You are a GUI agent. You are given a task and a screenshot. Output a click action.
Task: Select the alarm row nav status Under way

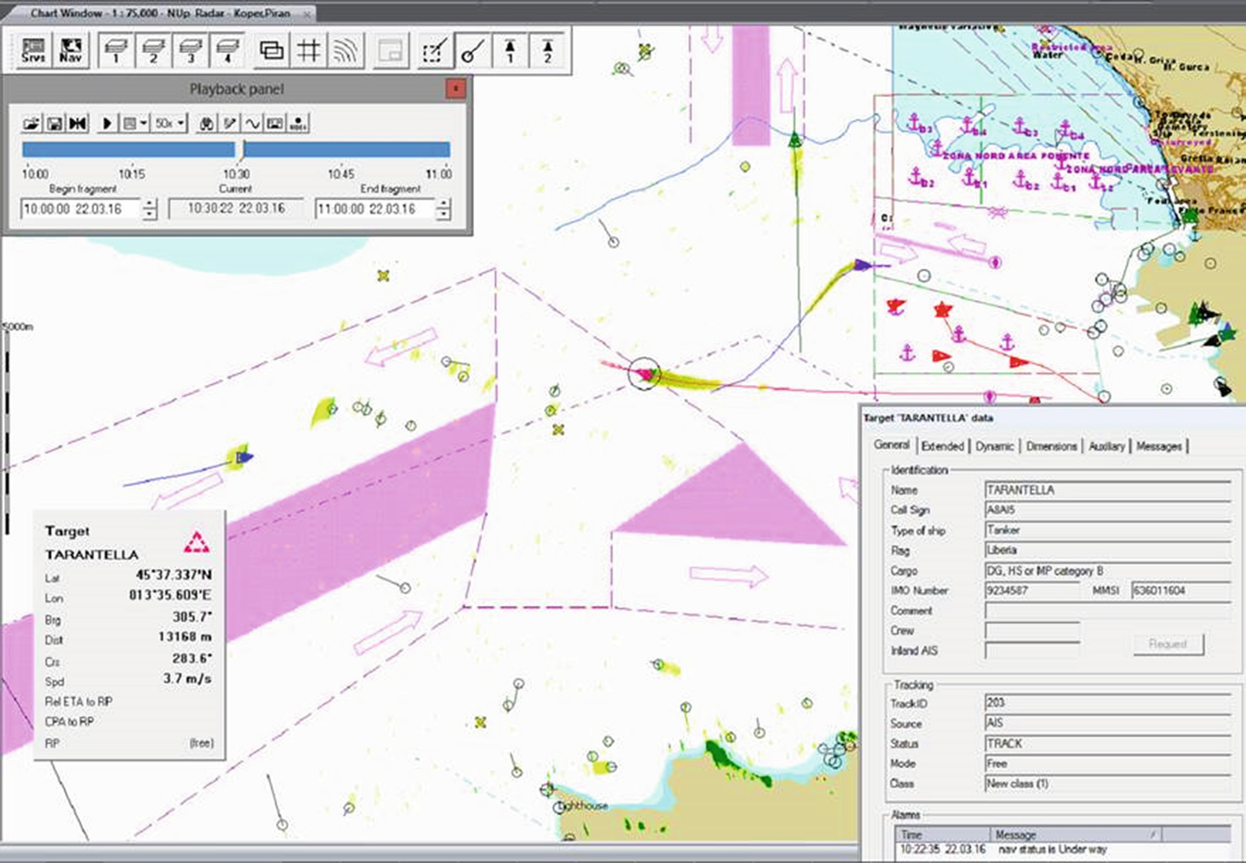click(1063, 849)
